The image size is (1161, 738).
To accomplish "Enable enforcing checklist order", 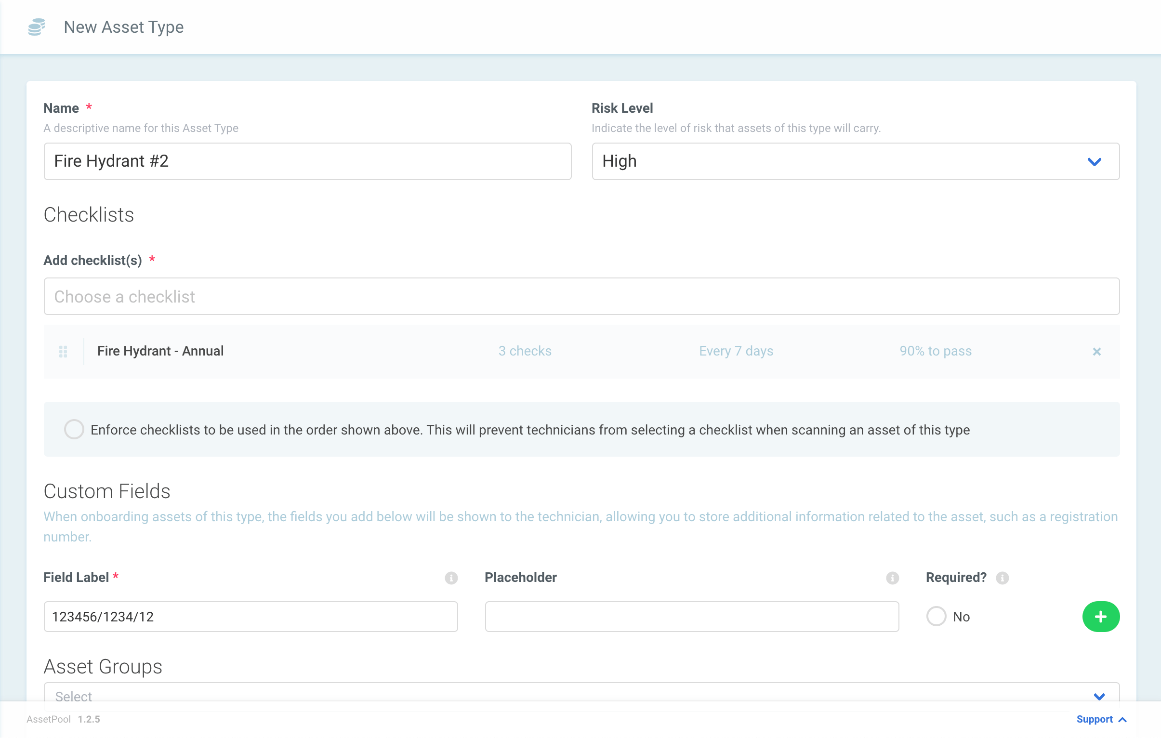I will pyautogui.click(x=74, y=430).
